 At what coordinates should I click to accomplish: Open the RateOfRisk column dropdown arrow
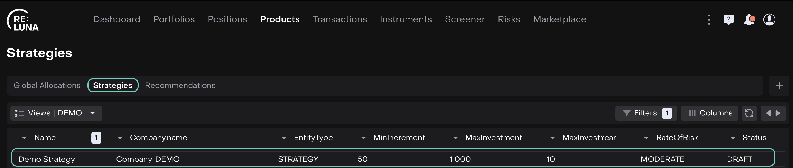click(x=646, y=138)
